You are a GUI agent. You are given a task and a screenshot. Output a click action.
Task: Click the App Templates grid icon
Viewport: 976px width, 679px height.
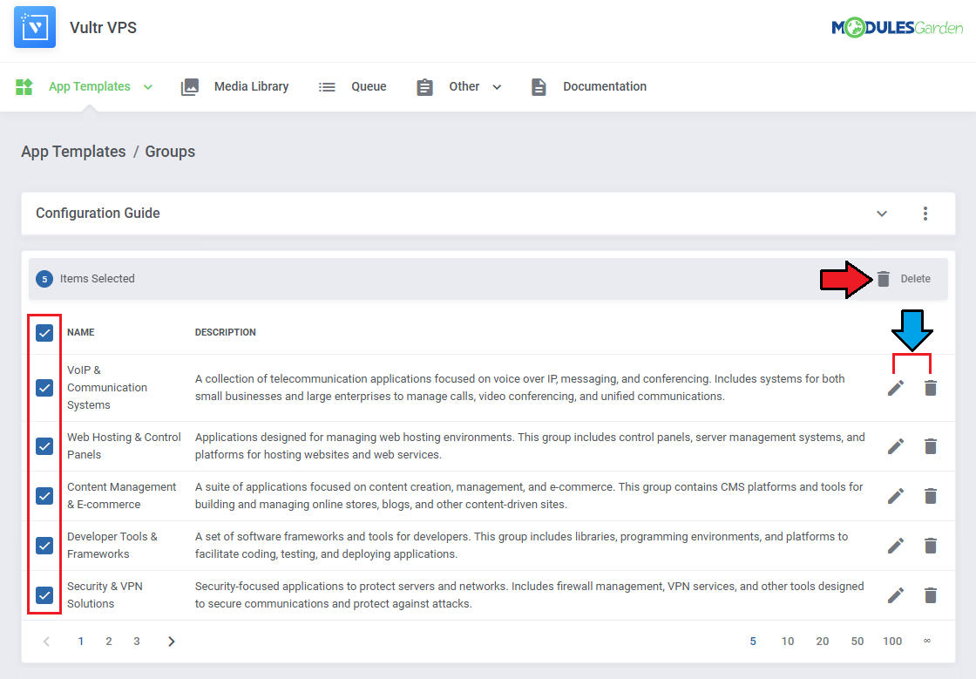[x=24, y=86]
